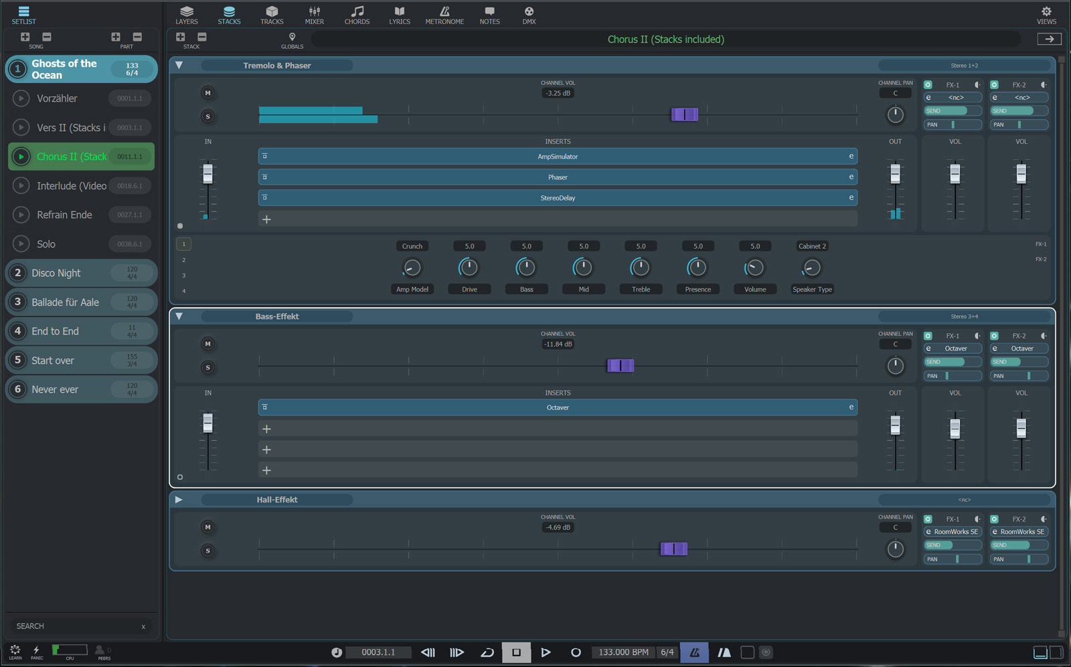Toggle the metronome click in transport bar
Image resolution: width=1071 pixels, height=667 pixels.
point(695,652)
